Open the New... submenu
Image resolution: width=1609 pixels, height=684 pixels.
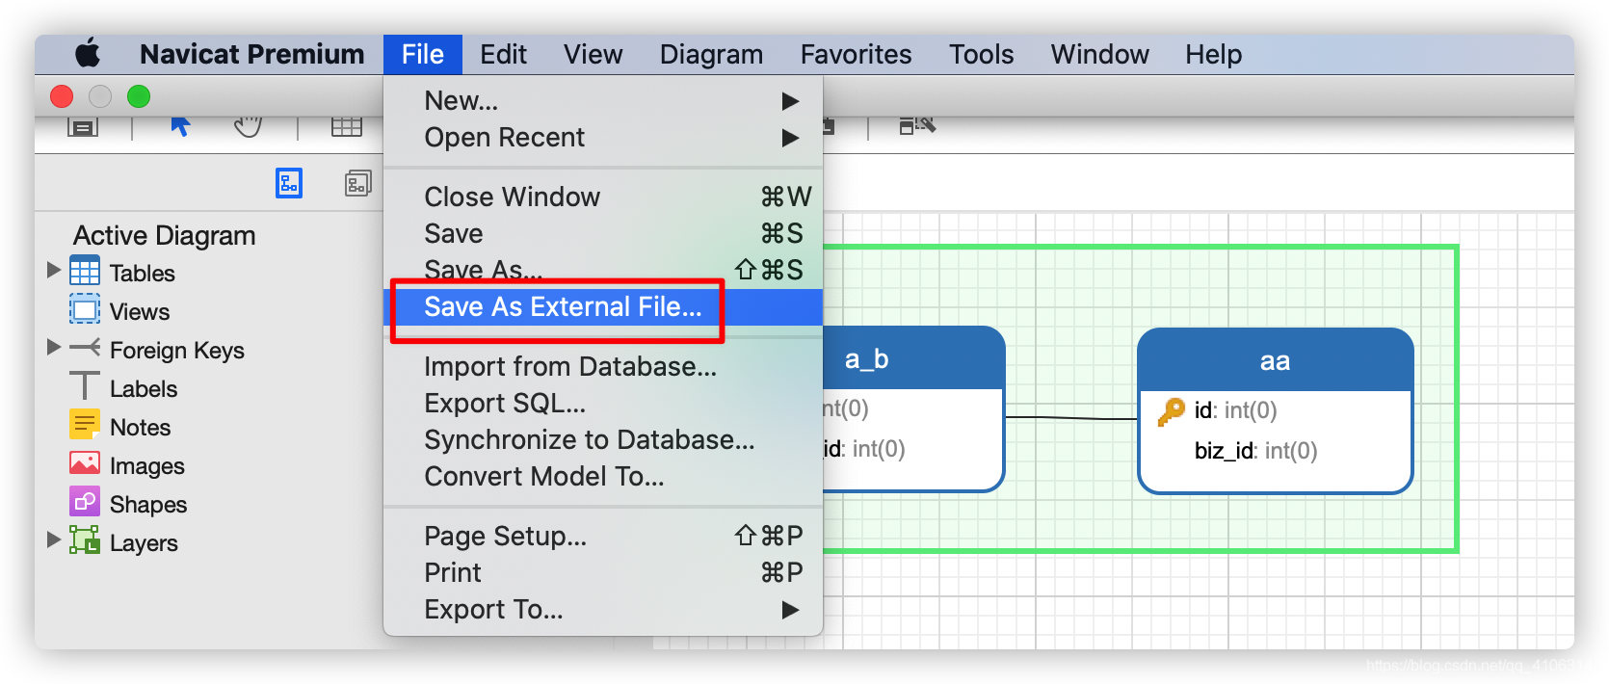click(x=603, y=100)
